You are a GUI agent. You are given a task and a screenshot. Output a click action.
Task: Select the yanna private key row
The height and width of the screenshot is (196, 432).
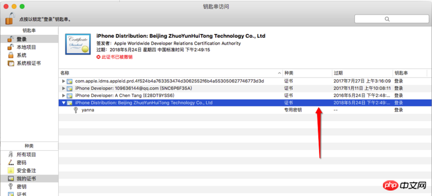pyautogui.click(x=245, y=110)
